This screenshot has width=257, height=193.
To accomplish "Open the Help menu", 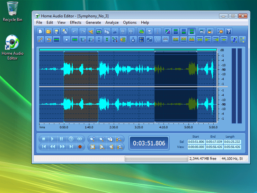I will pyautogui.click(x=145, y=23).
